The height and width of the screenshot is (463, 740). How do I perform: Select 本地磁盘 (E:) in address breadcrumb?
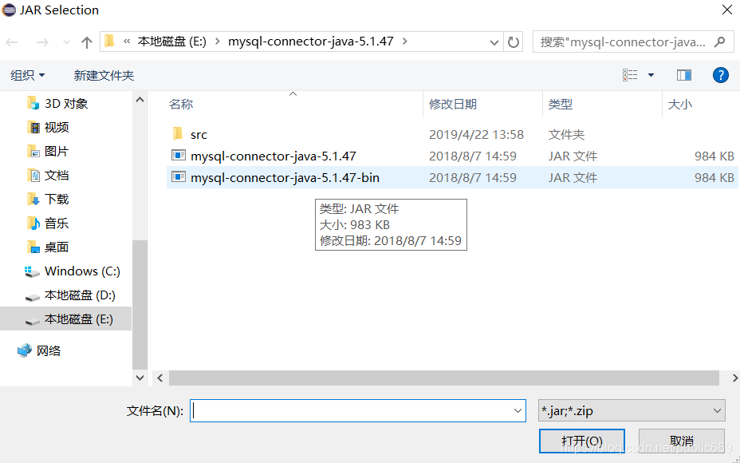171,42
